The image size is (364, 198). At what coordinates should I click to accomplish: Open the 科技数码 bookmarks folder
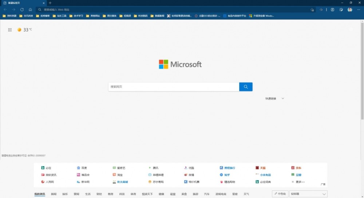coord(141,16)
